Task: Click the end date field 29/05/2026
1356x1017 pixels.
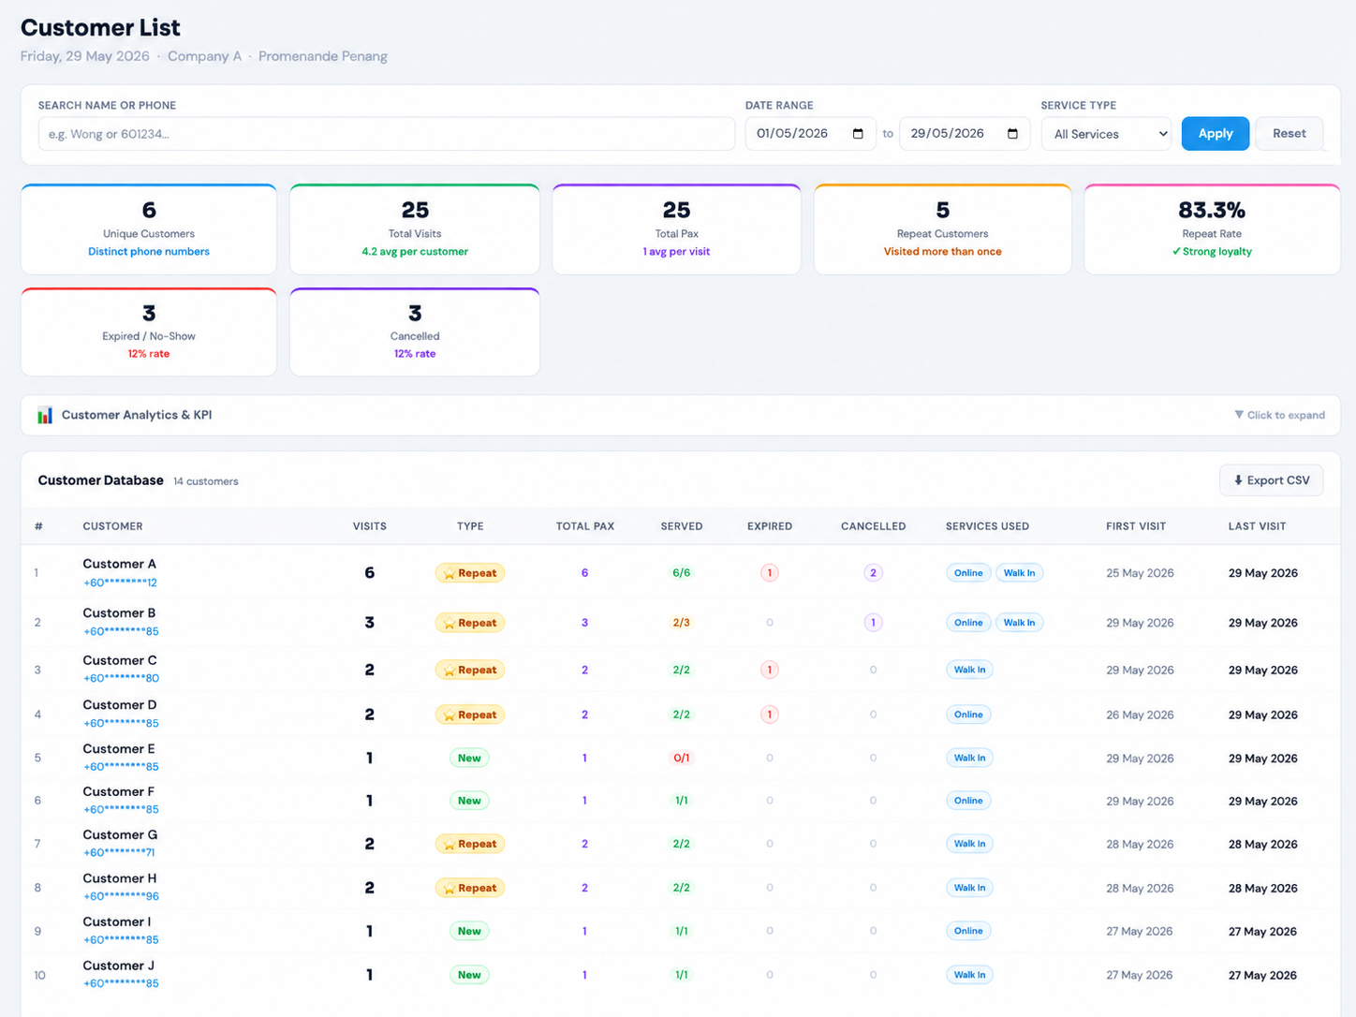Action: pos(965,134)
